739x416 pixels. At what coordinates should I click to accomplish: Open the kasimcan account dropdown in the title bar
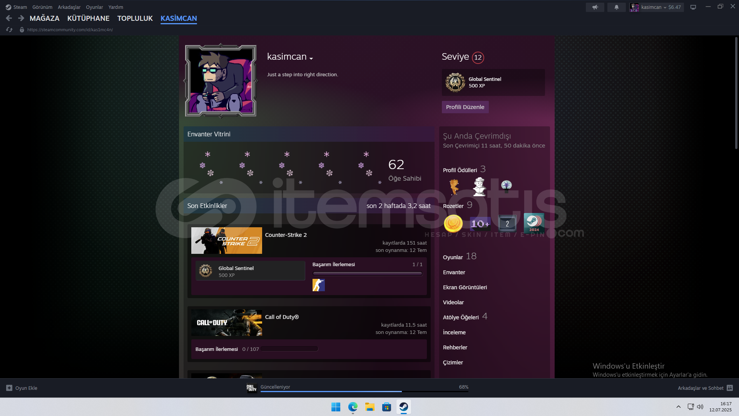(x=657, y=7)
